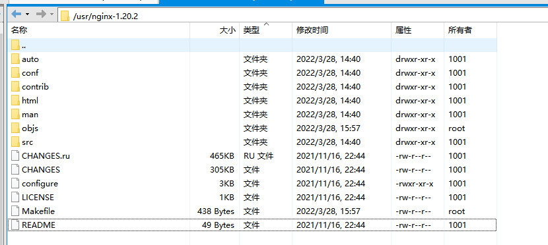Select the configure file icon
Viewport: 548px width, 245px height.
click(15, 183)
